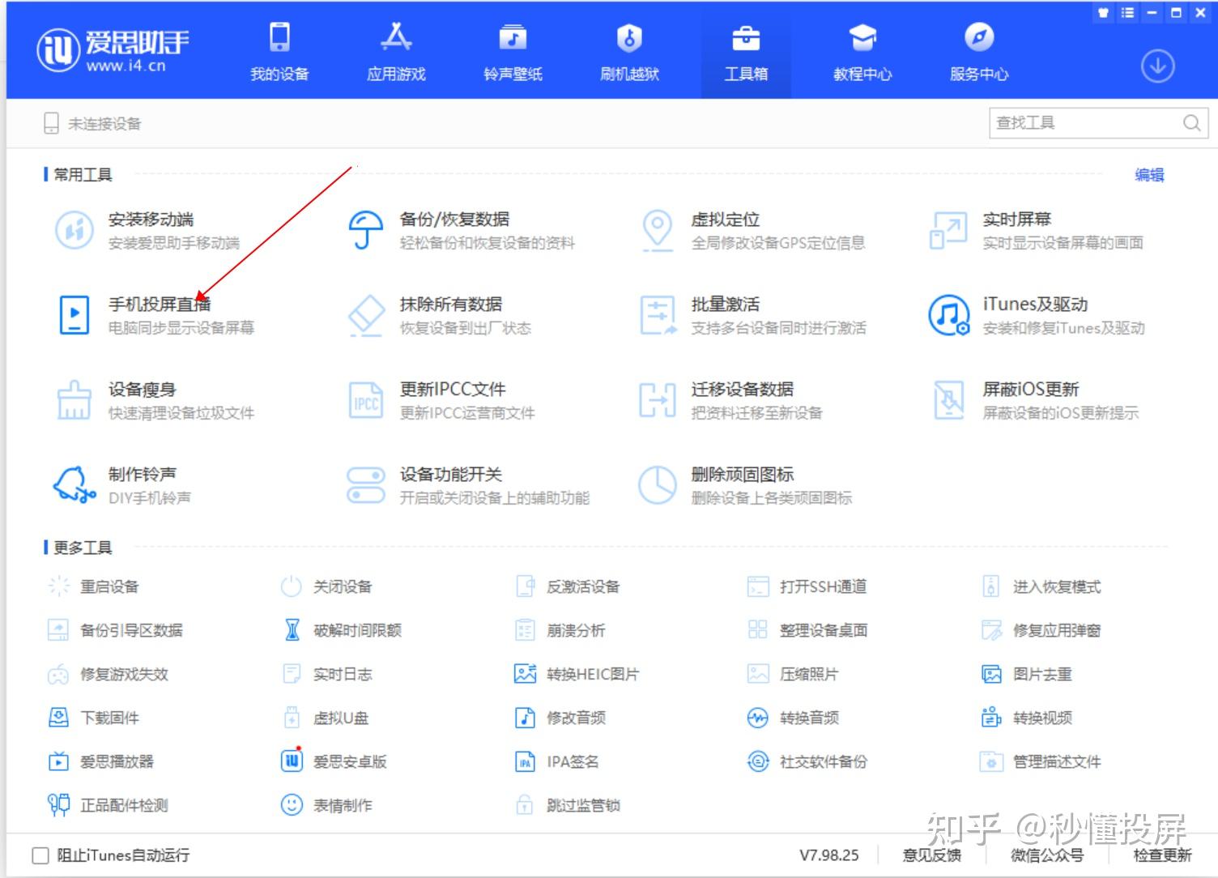The height and width of the screenshot is (878, 1218).
Task: Click 抹除所有数据 eraser icon
Action: coord(365,315)
